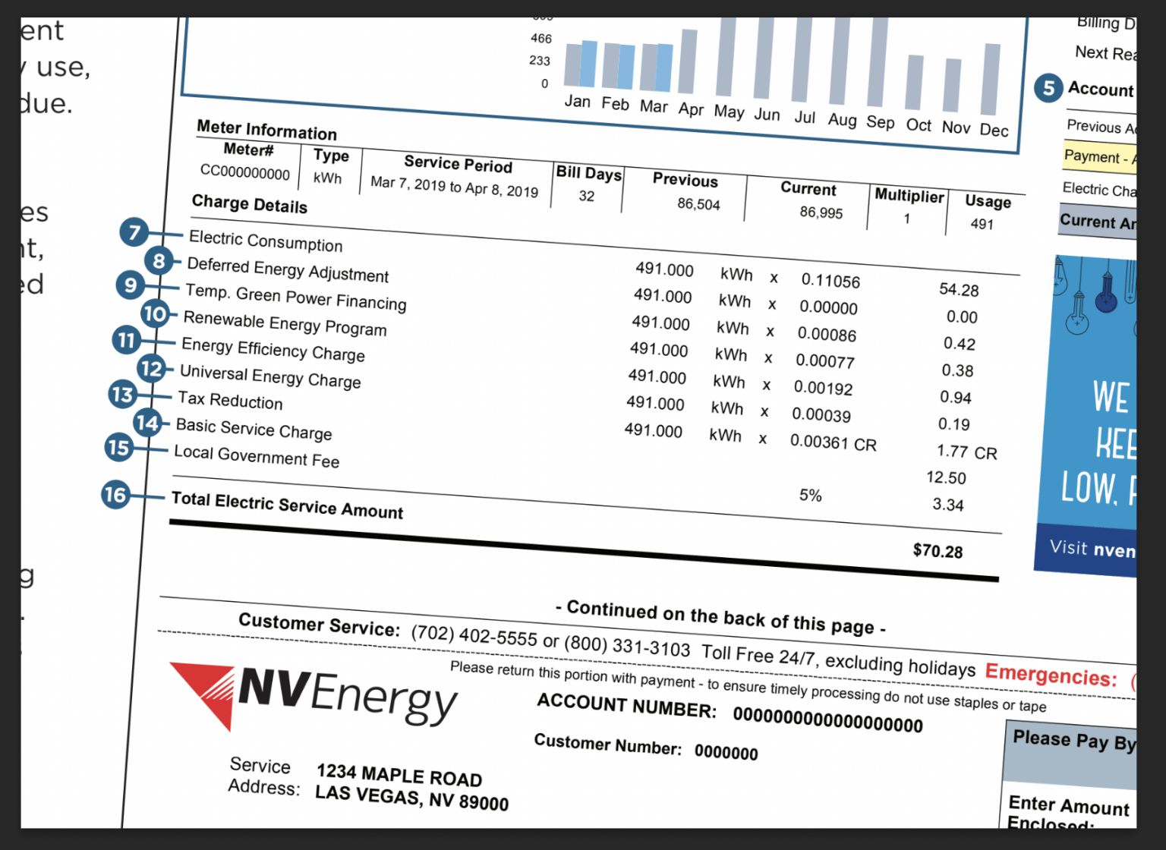The height and width of the screenshot is (850, 1166).
Task: Click the current reading '86,995'
Action: click(x=821, y=212)
